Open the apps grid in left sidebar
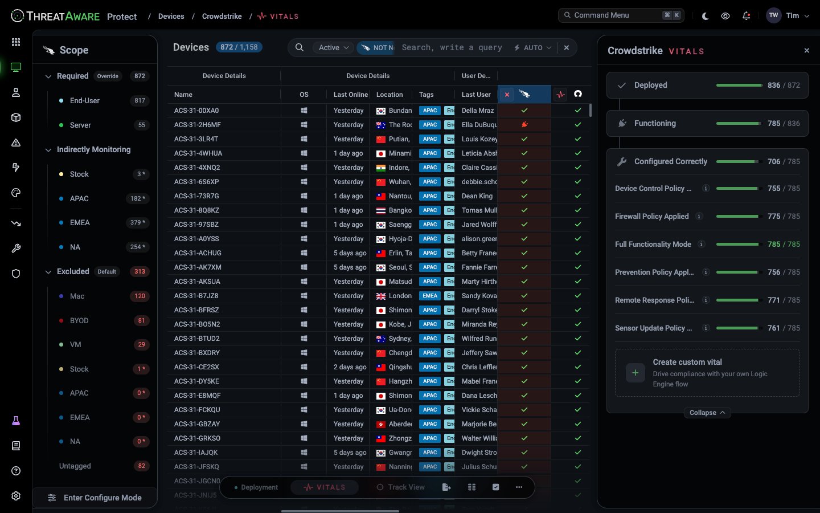 [16, 42]
